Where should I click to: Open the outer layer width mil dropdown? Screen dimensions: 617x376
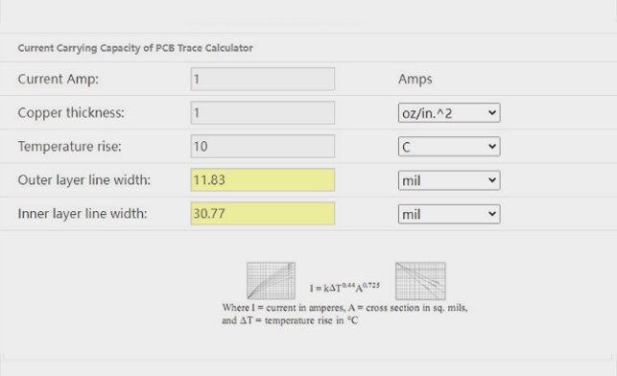[x=449, y=180]
